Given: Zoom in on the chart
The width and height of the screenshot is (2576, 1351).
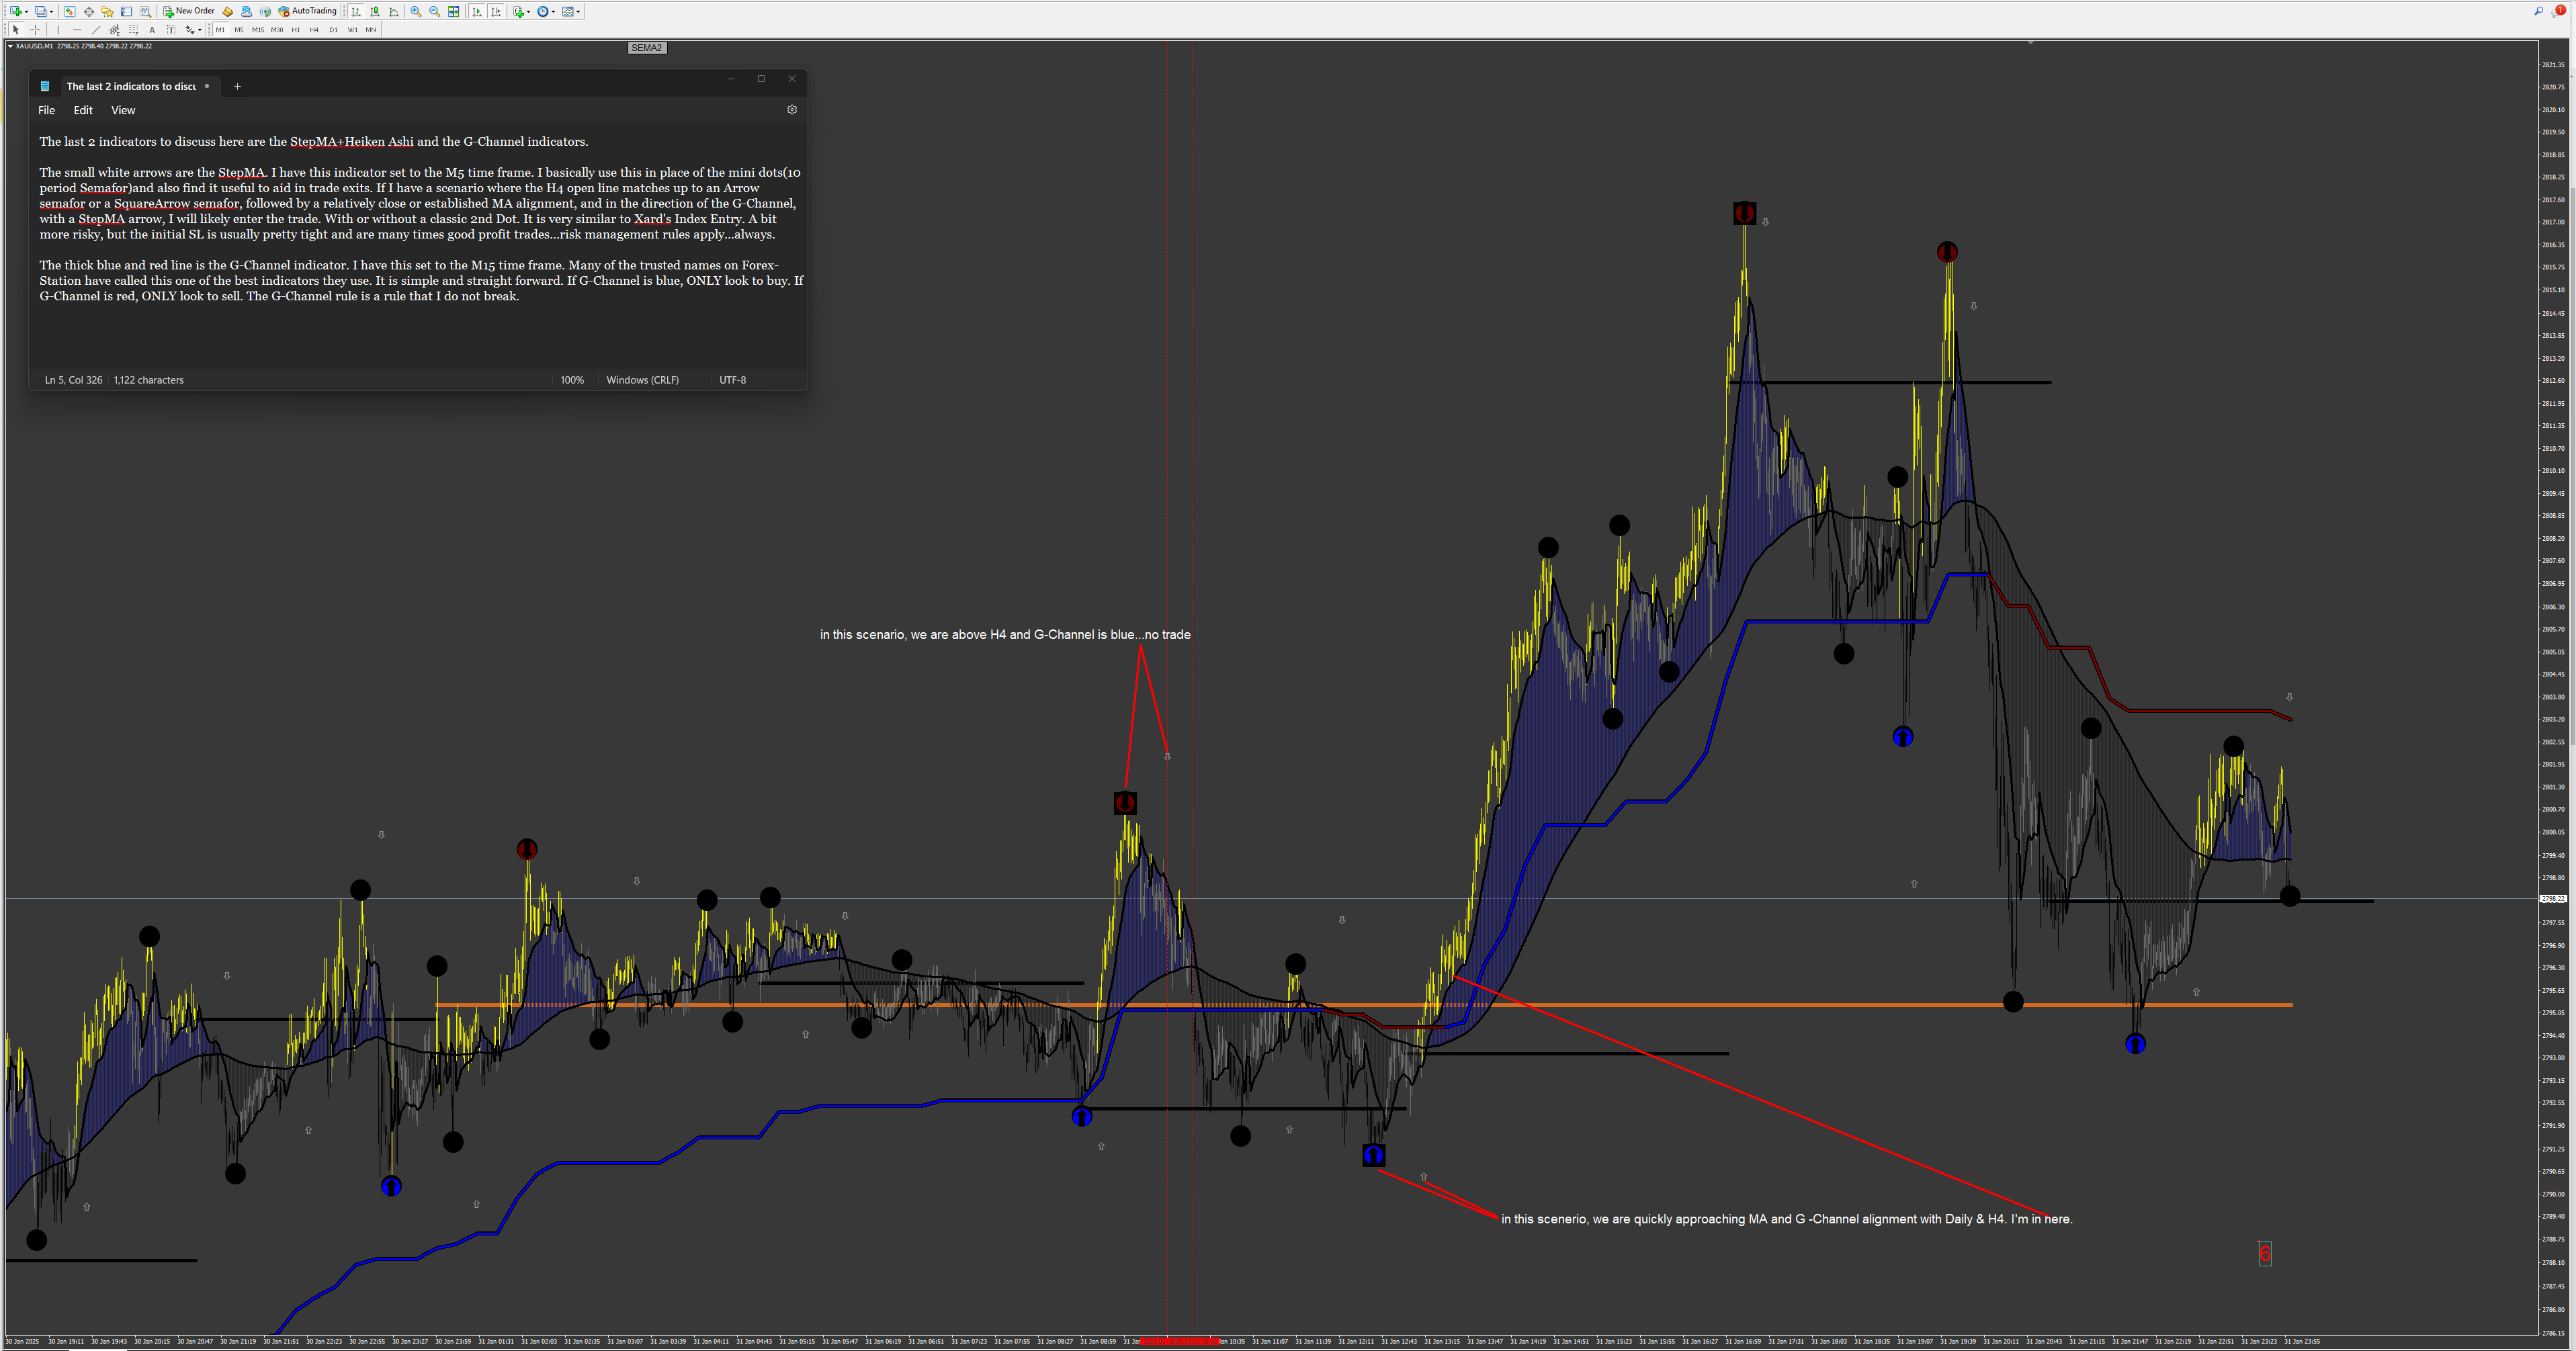Looking at the screenshot, I should click(x=415, y=11).
